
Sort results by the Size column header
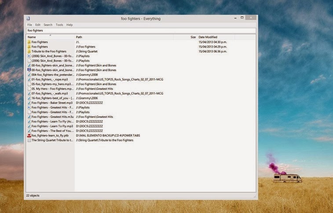click(185, 37)
